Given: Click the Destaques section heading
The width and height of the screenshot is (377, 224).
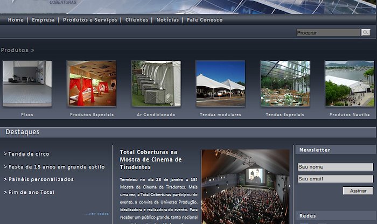Looking at the screenshot, I should [x=23, y=132].
